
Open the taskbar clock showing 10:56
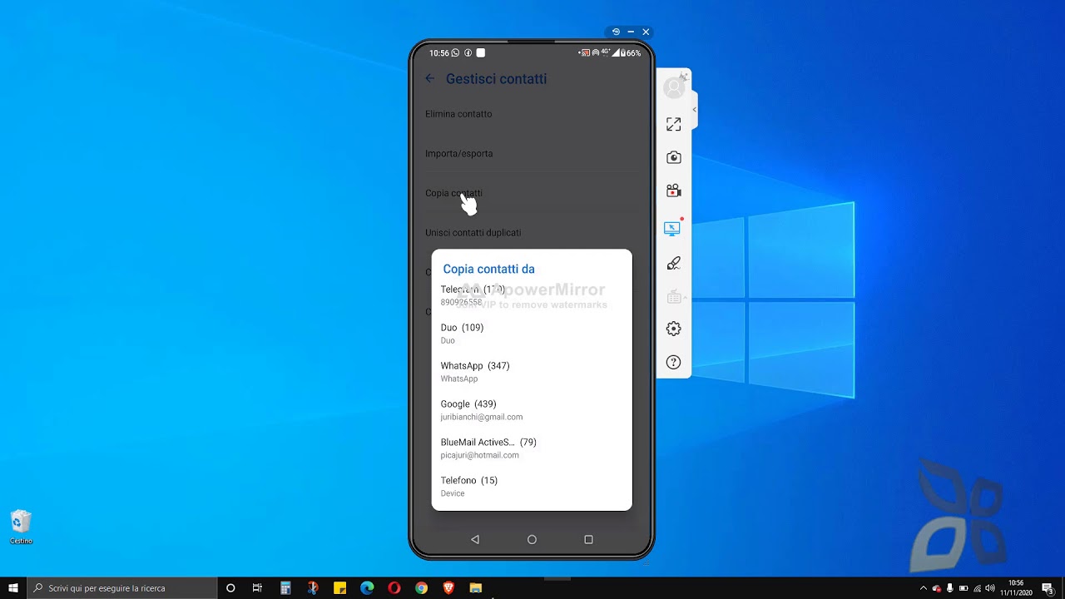click(1016, 588)
